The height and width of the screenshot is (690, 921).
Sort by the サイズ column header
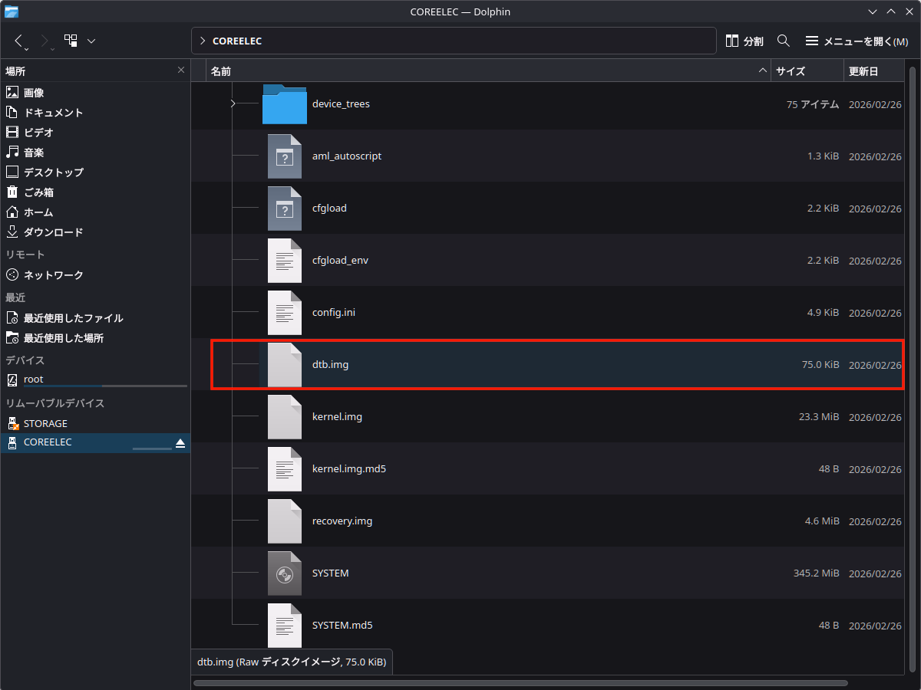tap(807, 71)
